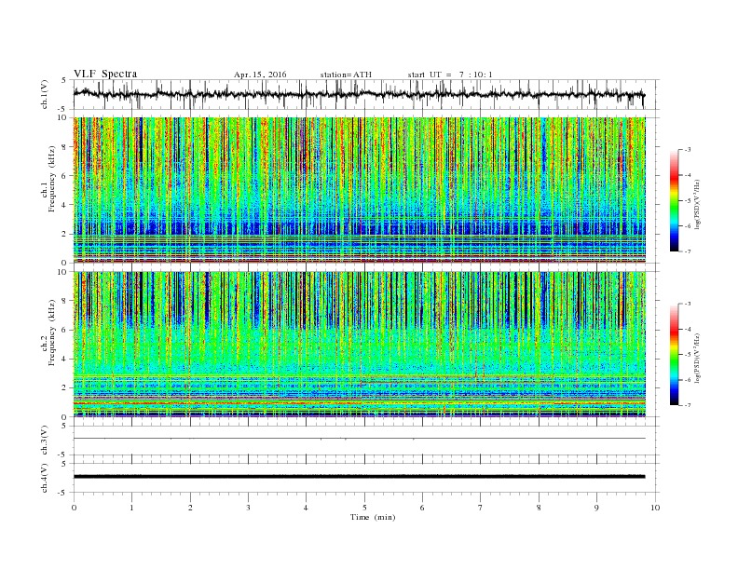Click the ch.3 flat line trace
Image resolution: width=738 pixels, height=570 pixels.
(359, 439)
